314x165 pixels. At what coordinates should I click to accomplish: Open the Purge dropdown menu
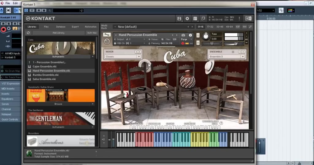click(x=187, y=39)
